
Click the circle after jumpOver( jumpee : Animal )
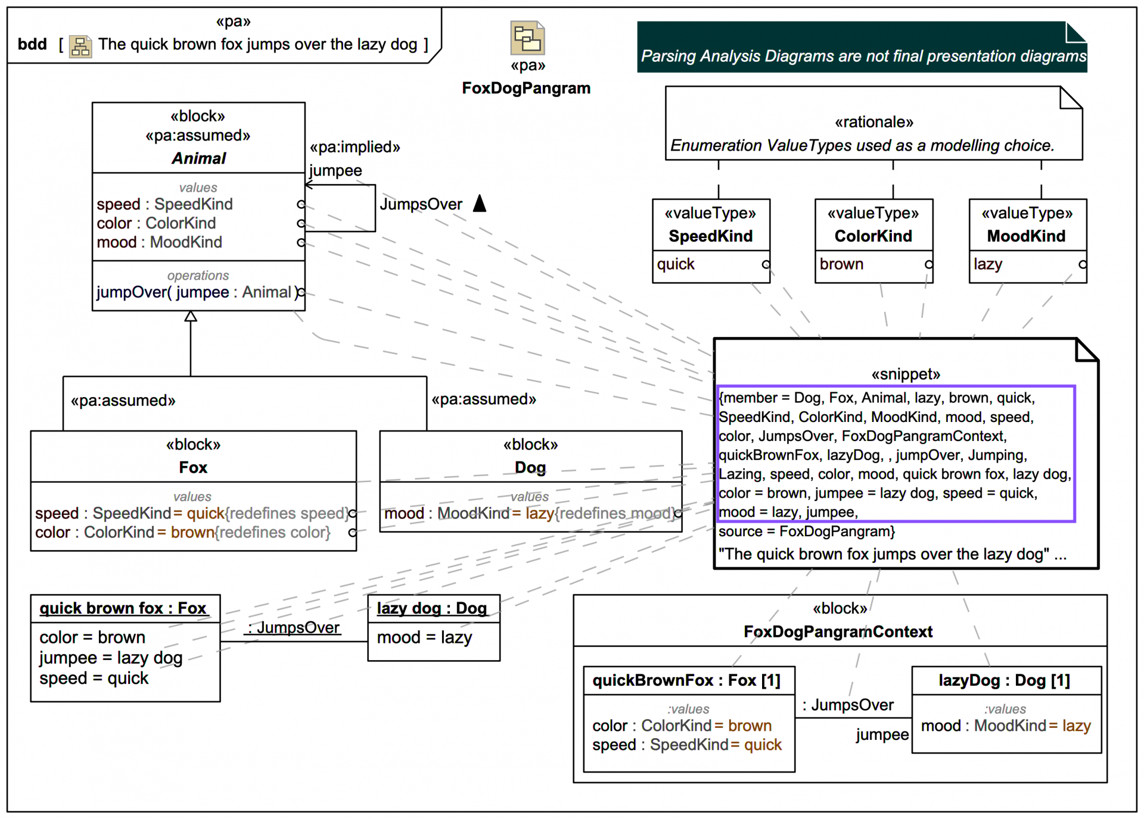(302, 292)
